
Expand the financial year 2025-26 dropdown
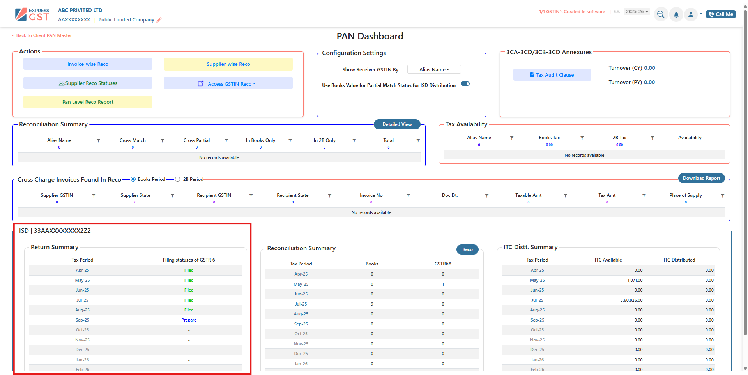tap(637, 12)
